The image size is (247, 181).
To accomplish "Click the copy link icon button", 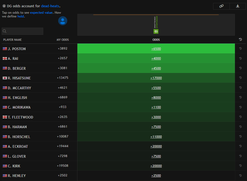I will tap(221, 6).
